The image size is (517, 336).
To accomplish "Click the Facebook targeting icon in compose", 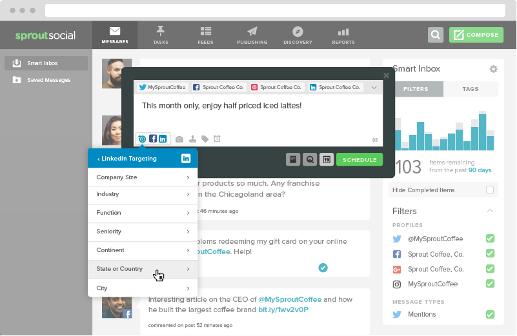I will click(x=153, y=139).
